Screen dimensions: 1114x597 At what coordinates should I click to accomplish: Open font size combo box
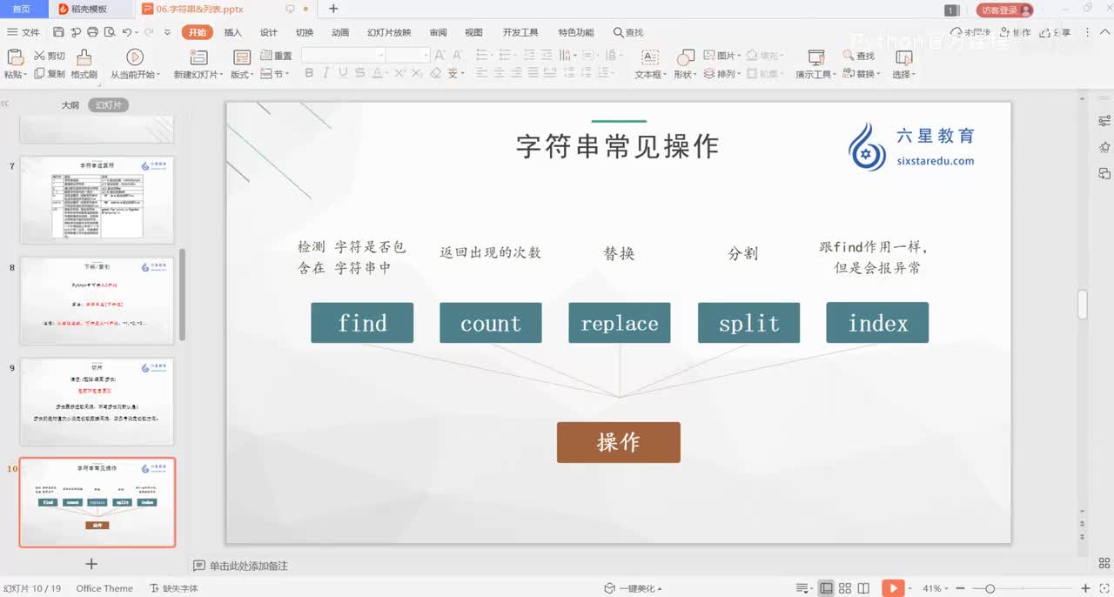pyautogui.click(x=408, y=55)
